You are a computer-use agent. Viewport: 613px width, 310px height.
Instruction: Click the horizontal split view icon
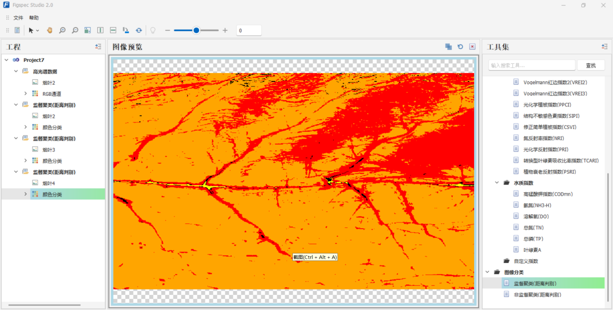point(113,30)
